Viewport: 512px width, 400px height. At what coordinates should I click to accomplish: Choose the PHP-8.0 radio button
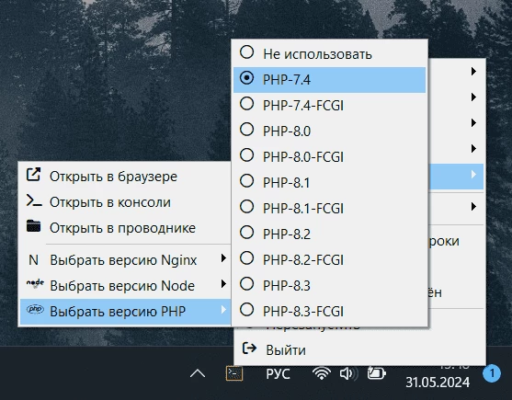coord(329,131)
